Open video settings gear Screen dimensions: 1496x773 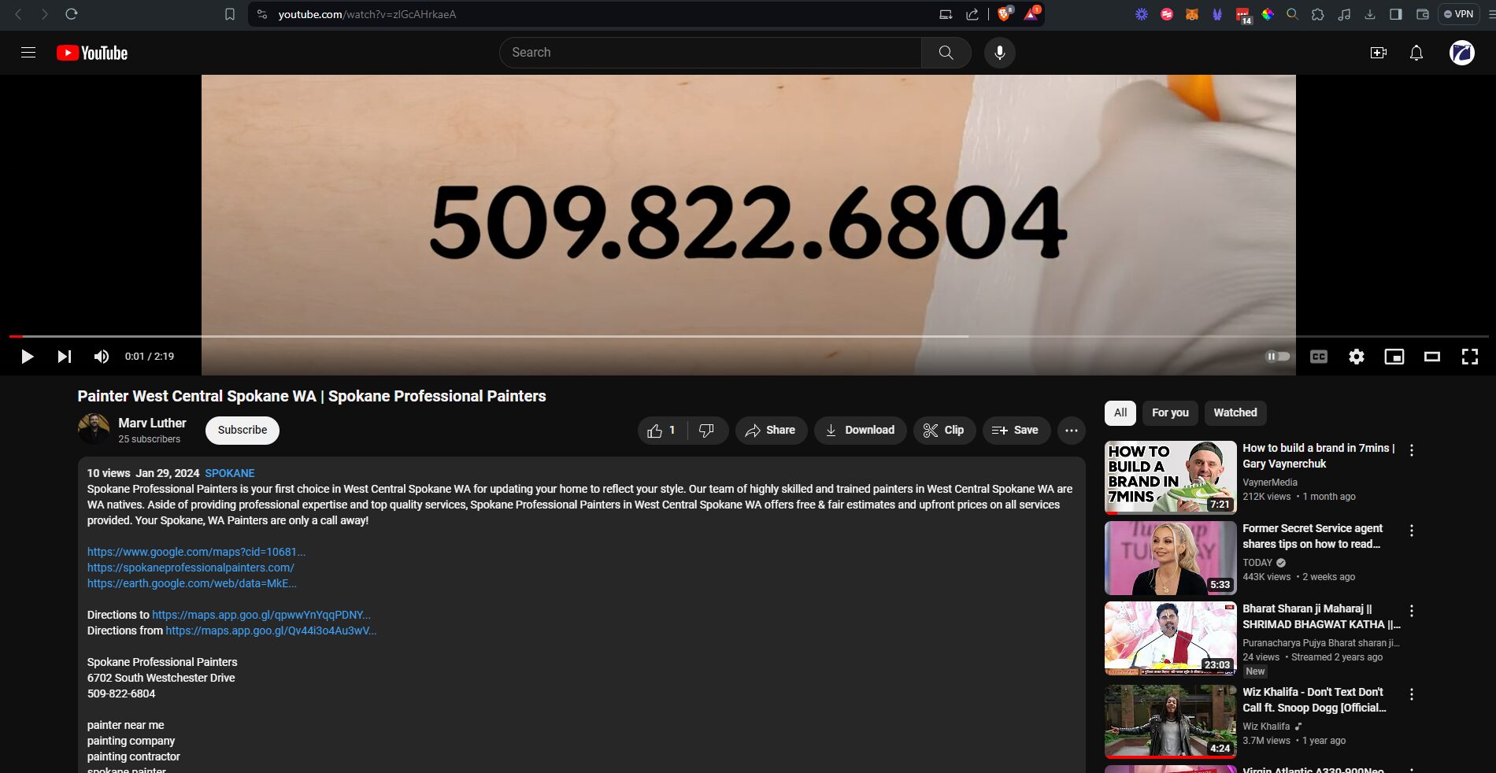pos(1356,357)
